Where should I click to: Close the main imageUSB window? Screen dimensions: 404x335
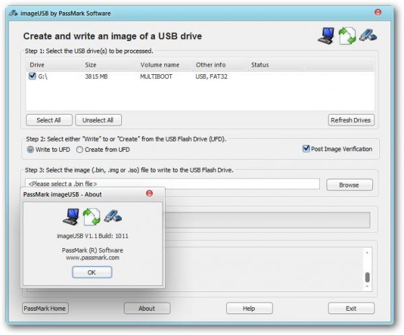(x=378, y=12)
